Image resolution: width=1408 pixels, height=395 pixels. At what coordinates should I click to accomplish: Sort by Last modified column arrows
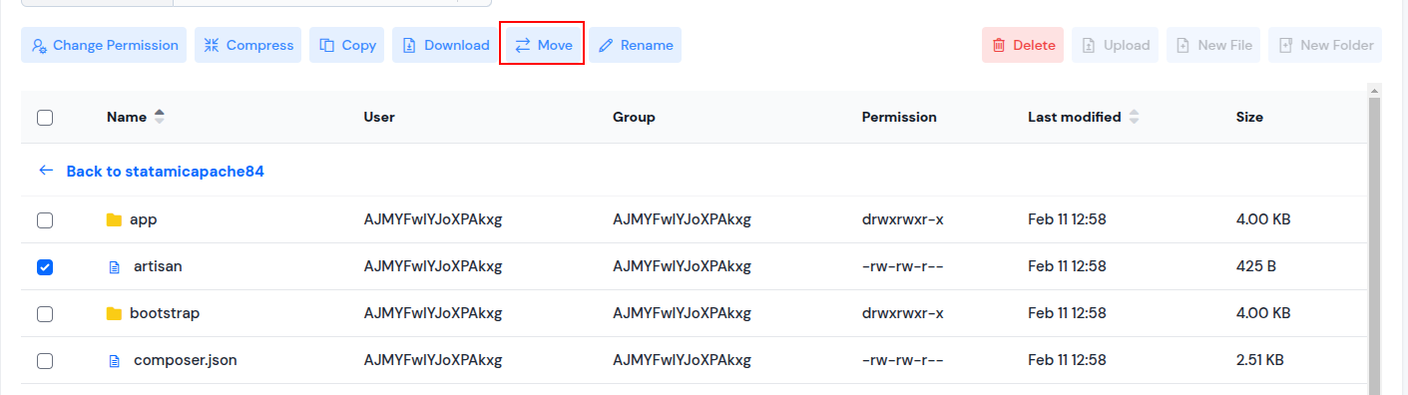click(1134, 117)
